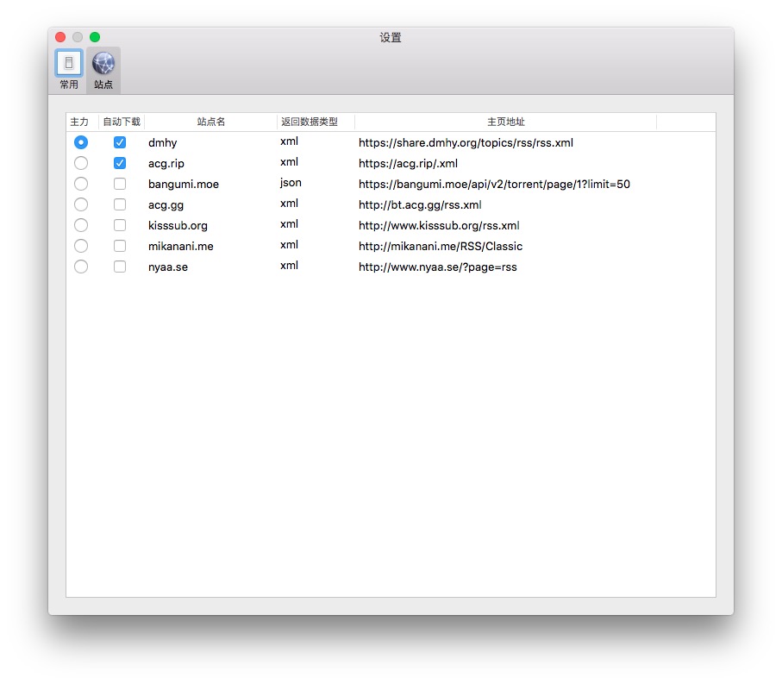Enable auto-download for kisssub.org

120,225
